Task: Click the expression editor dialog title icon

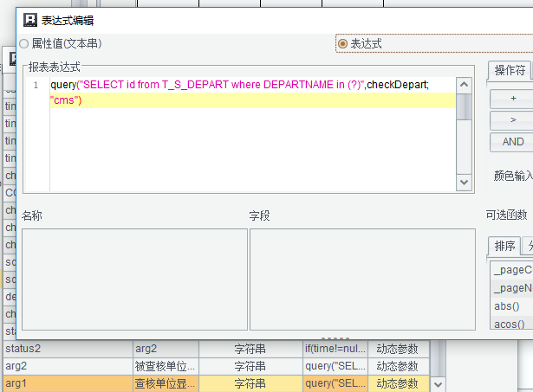Action: pyautogui.click(x=30, y=20)
